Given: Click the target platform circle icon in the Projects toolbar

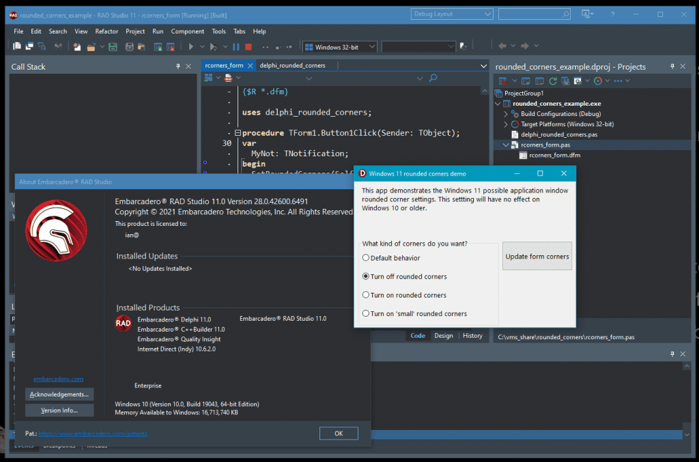Looking at the screenshot, I should pyautogui.click(x=598, y=81).
